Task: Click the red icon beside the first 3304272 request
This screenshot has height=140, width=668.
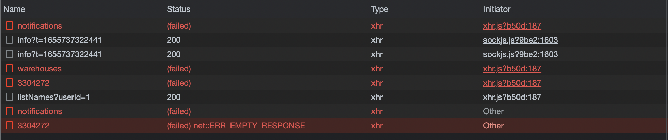Action: (x=10, y=83)
